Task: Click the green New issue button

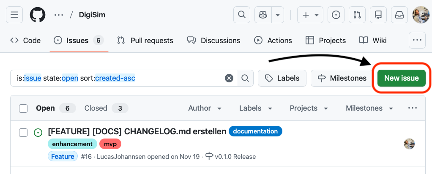Action: (x=401, y=78)
